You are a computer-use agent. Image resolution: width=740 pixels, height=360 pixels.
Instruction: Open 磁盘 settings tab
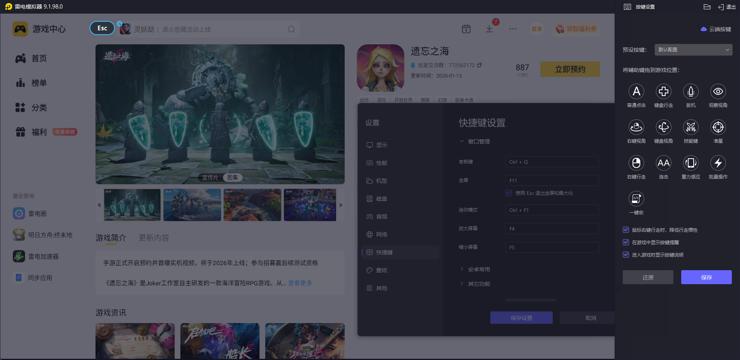point(400,199)
